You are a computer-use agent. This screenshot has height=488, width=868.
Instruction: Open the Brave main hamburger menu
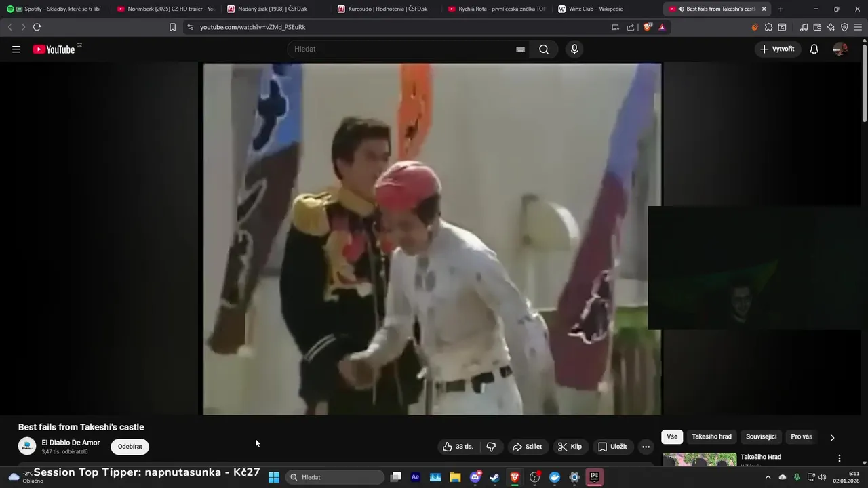click(x=858, y=27)
